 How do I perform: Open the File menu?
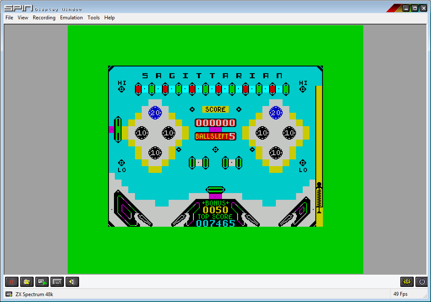pos(9,18)
